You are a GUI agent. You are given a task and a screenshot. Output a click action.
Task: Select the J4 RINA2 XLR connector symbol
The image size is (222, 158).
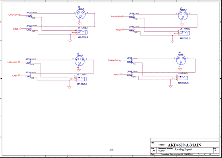[x=183, y=15]
